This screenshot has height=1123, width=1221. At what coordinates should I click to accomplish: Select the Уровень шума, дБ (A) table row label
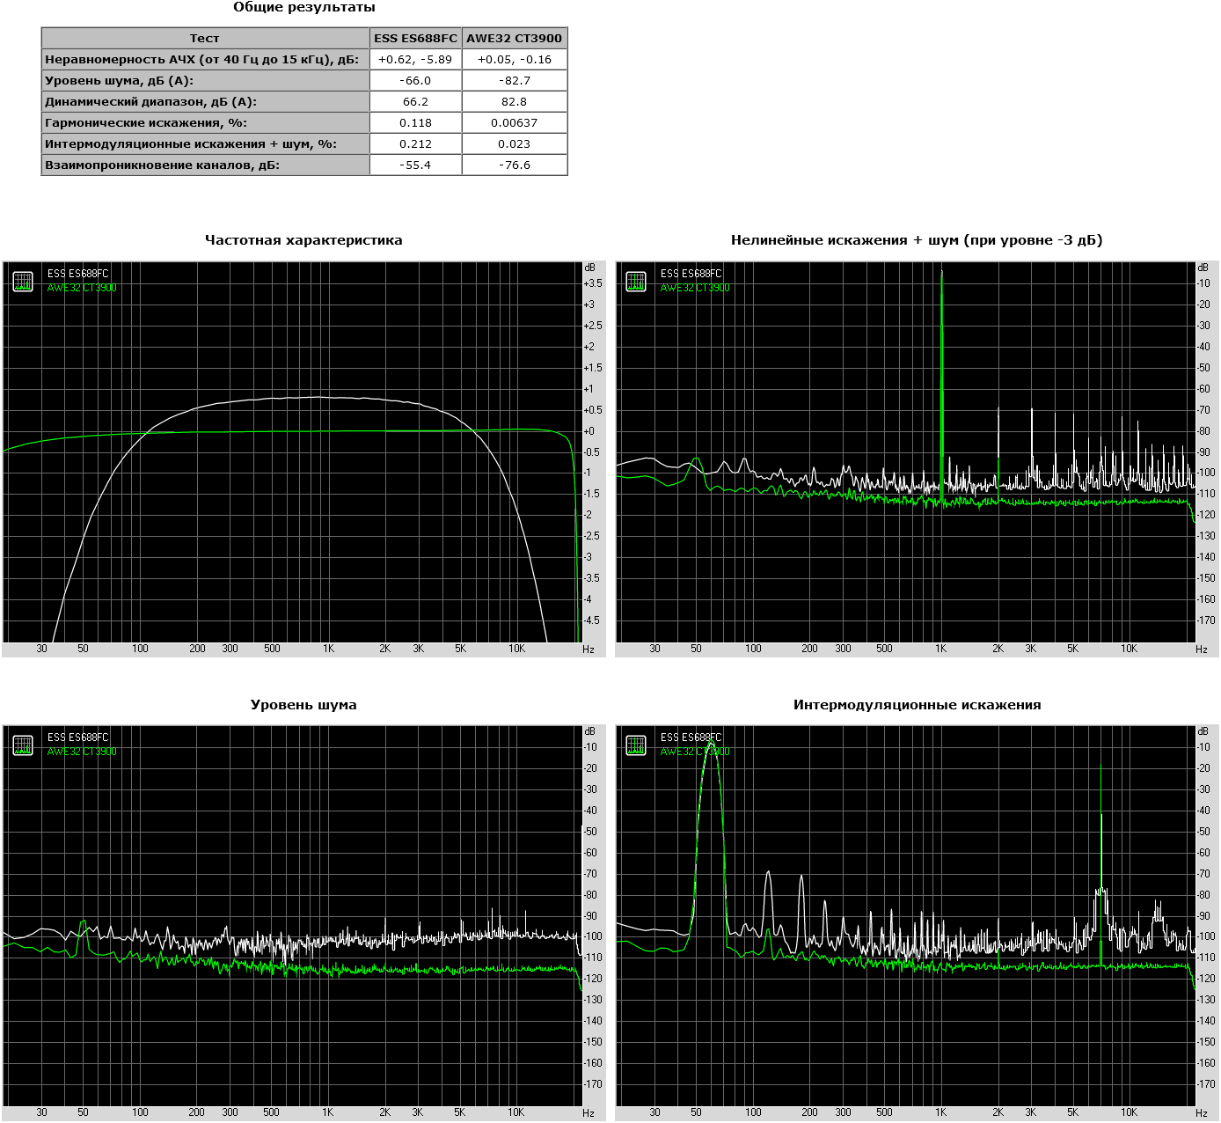coord(119,80)
